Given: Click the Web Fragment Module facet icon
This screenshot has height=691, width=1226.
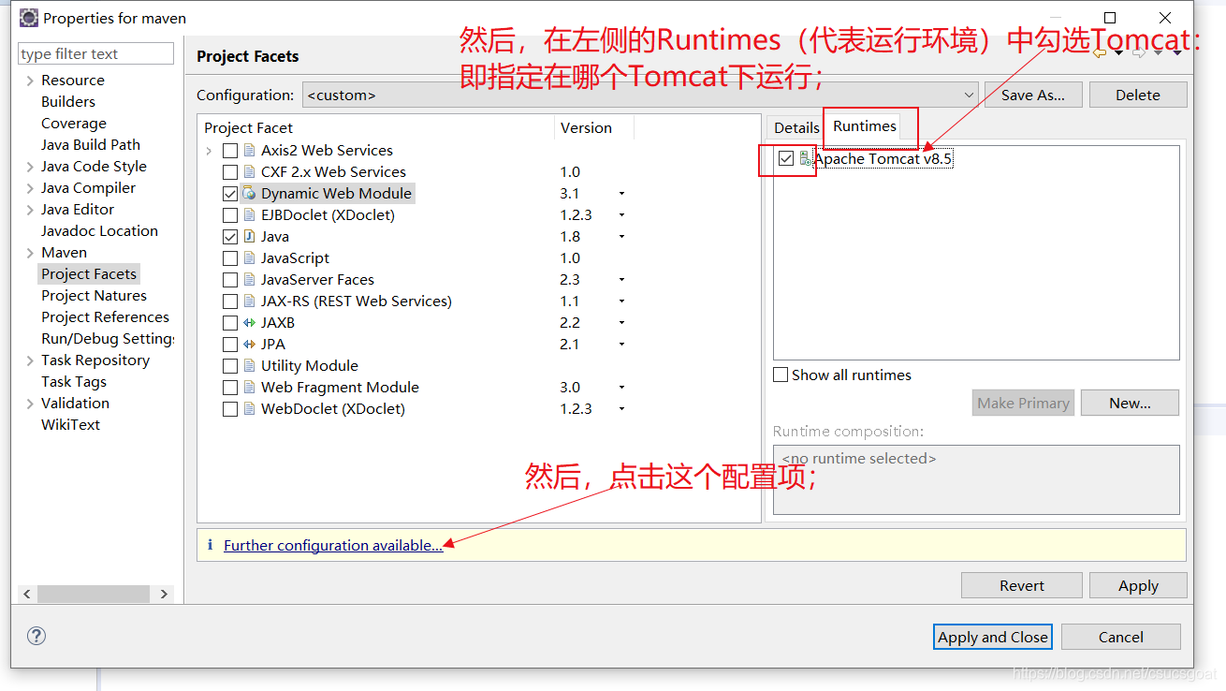Looking at the screenshot, I should coord(249,388).
